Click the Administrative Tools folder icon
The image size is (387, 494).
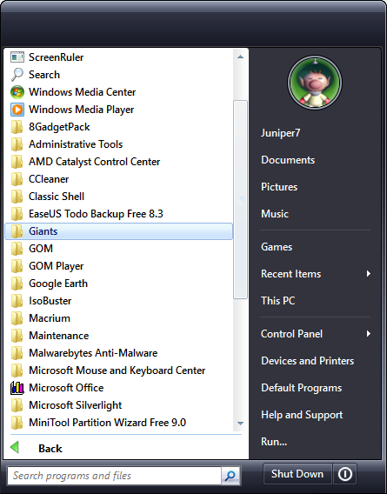coord(17,144)
